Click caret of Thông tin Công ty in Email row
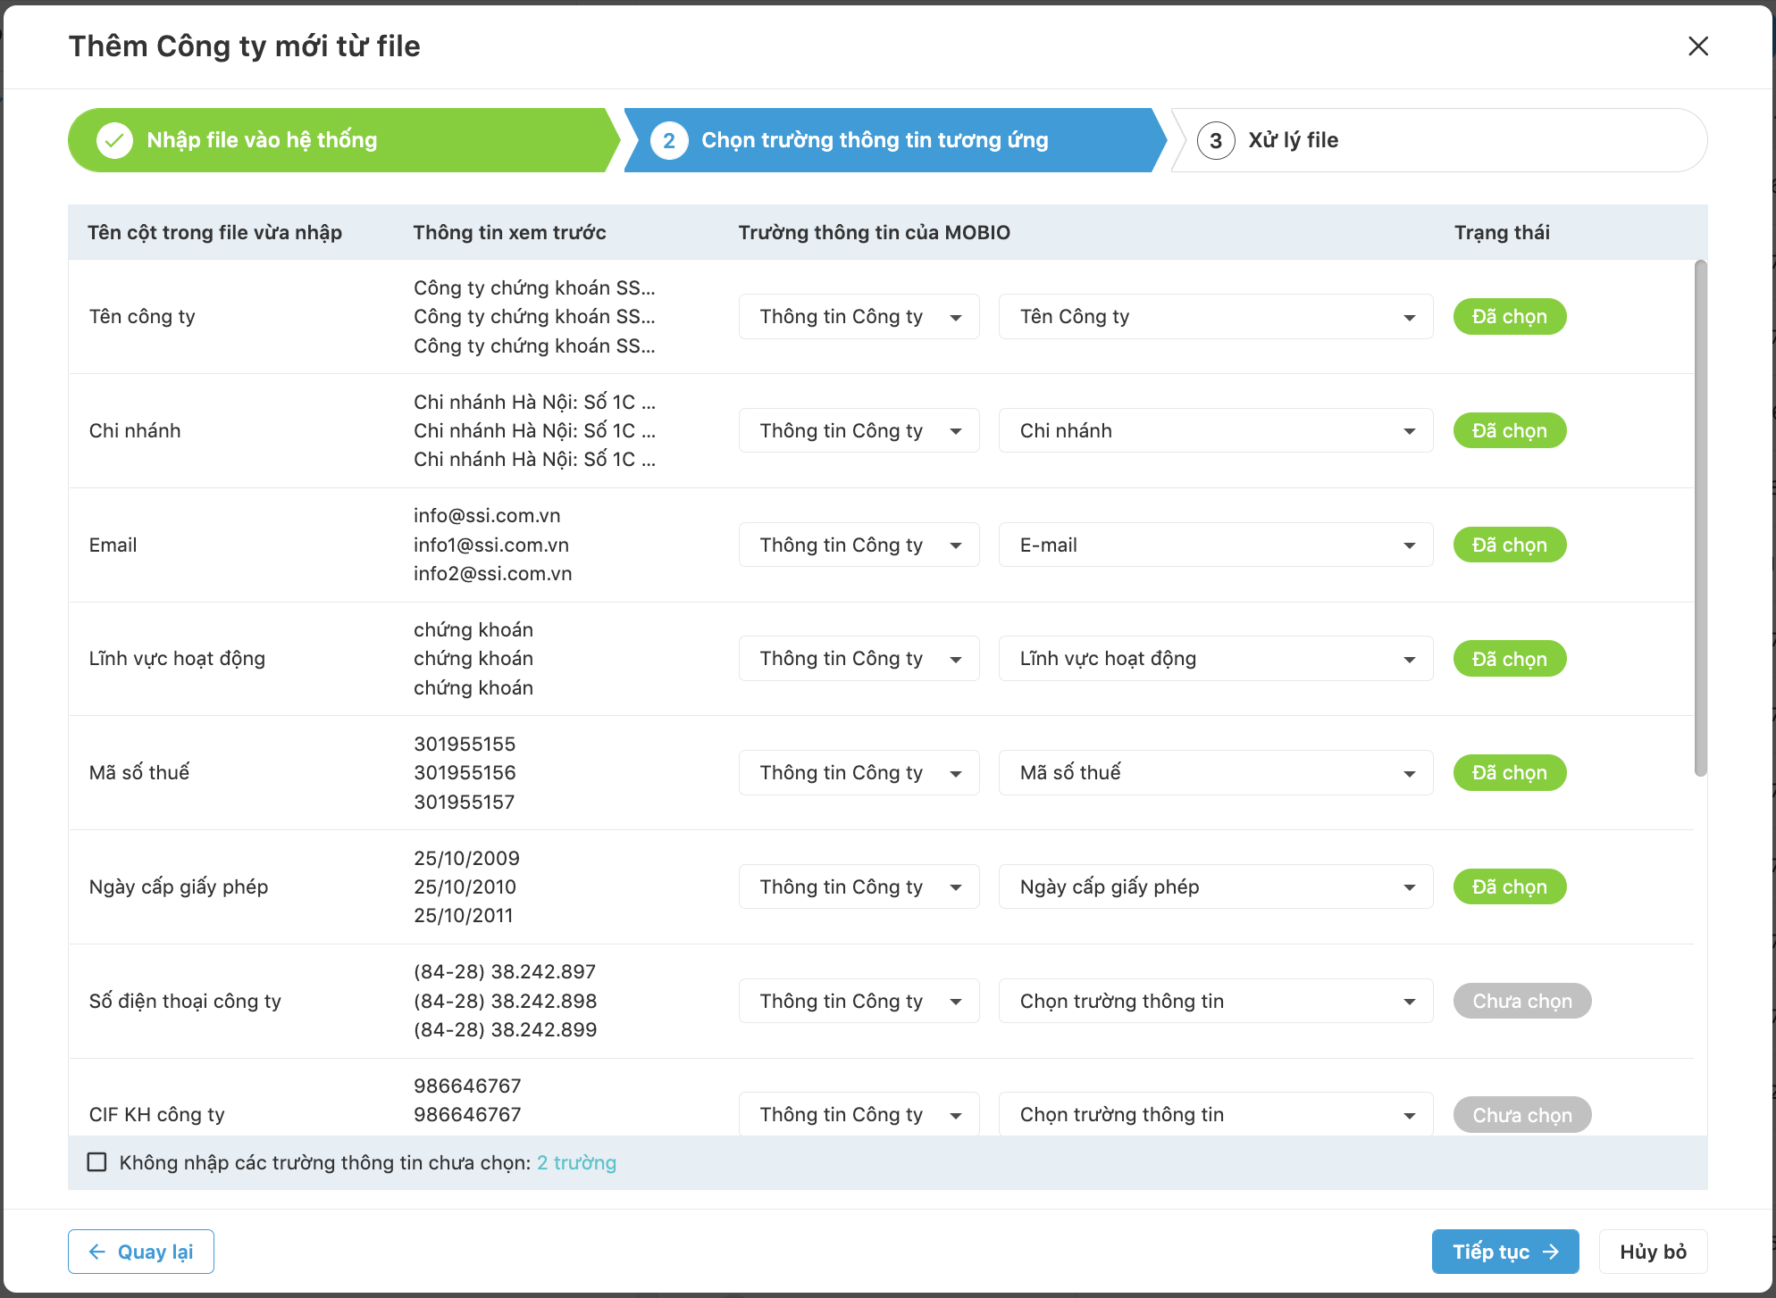The height and width of the screenshot is (1298, 1776). (956, 545)
